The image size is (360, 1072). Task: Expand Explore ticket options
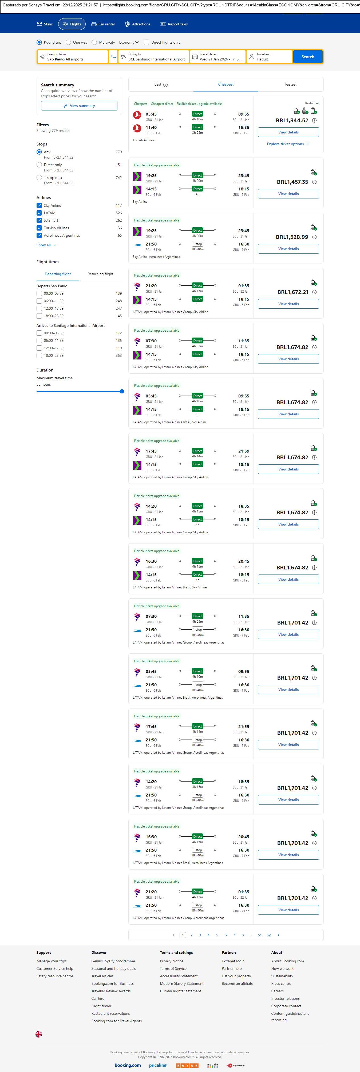coord(288,144)
